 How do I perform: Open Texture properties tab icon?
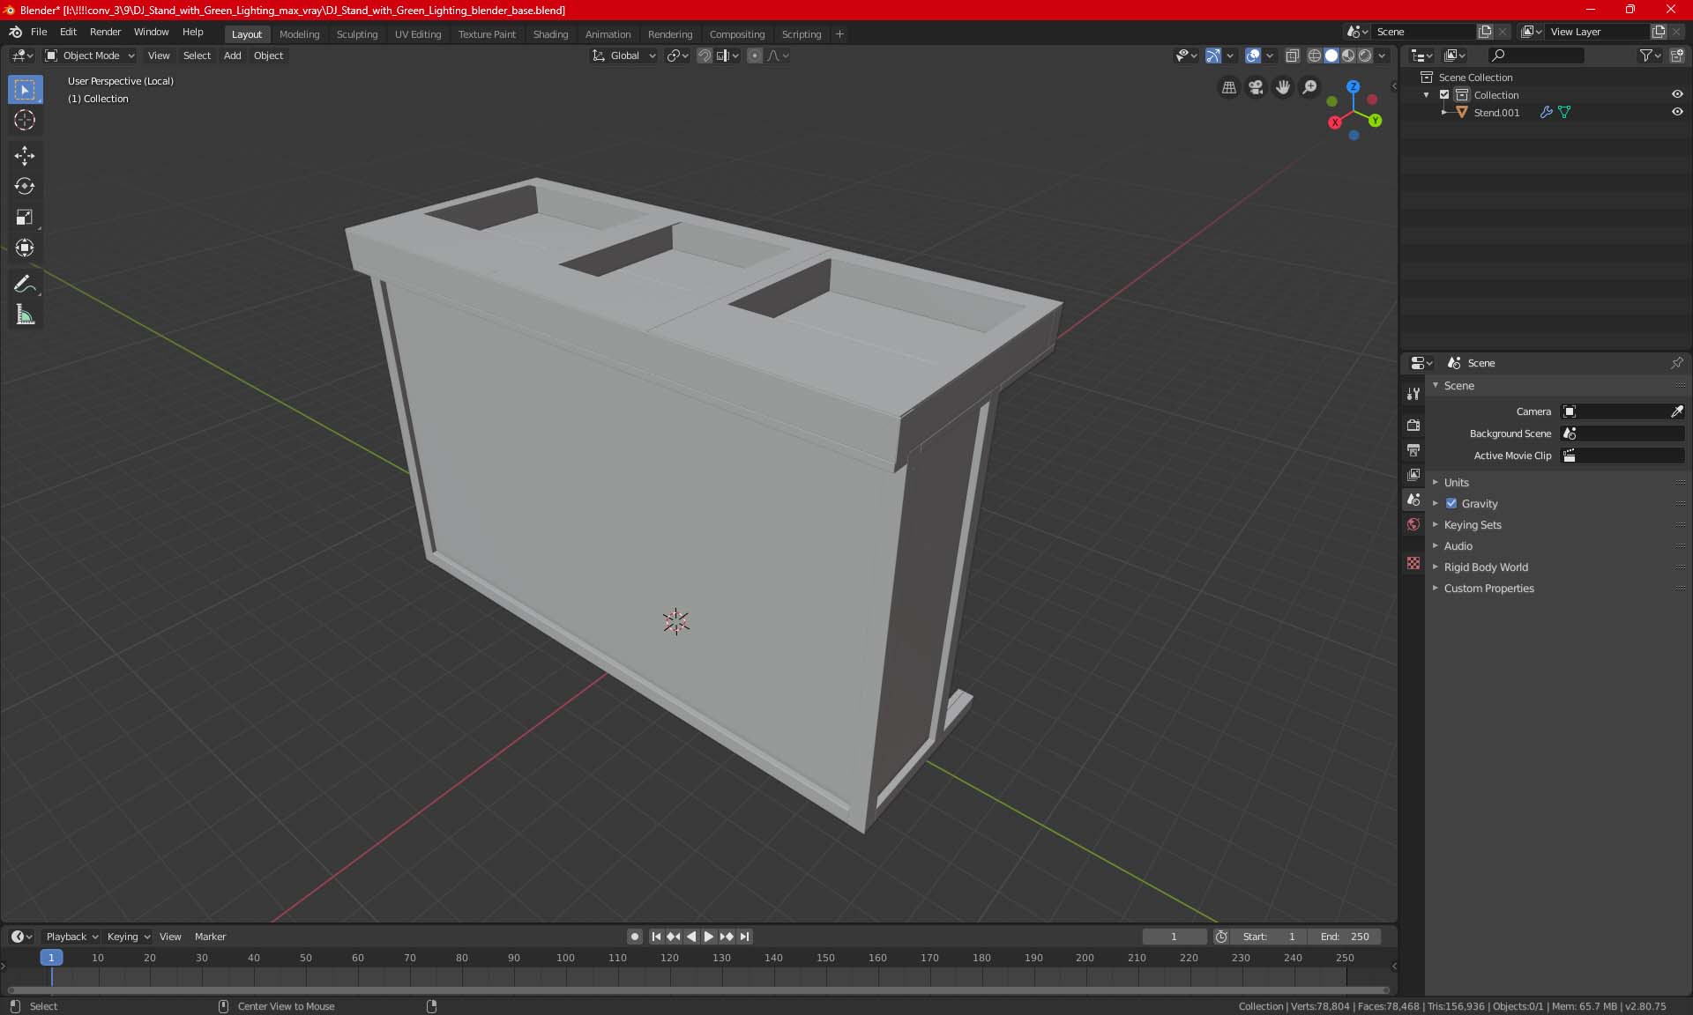tap(1413, 563)
